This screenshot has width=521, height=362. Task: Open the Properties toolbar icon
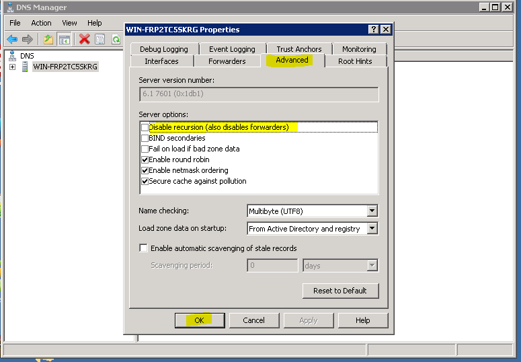click(99, 39)
